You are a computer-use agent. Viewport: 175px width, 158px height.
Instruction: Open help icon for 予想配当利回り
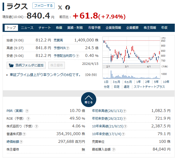click(77, 56)
